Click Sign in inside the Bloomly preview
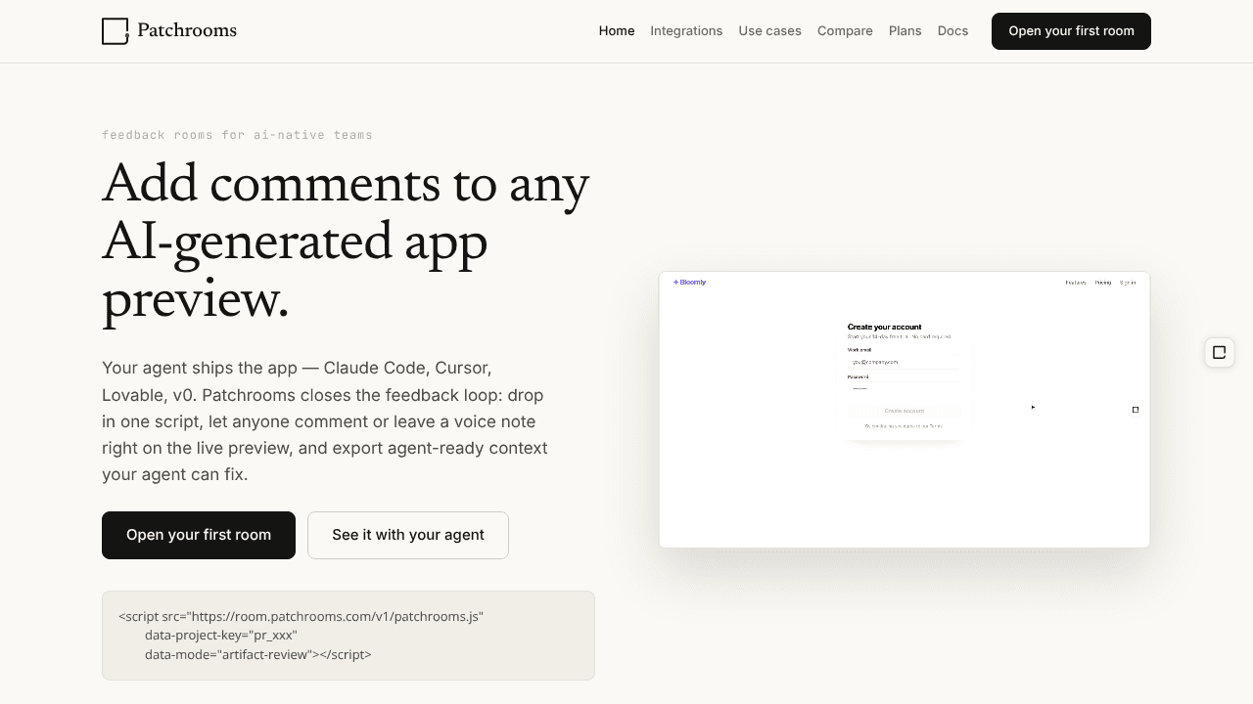This screenshot has width=1253, height=704. click(x=1128, y=283)
